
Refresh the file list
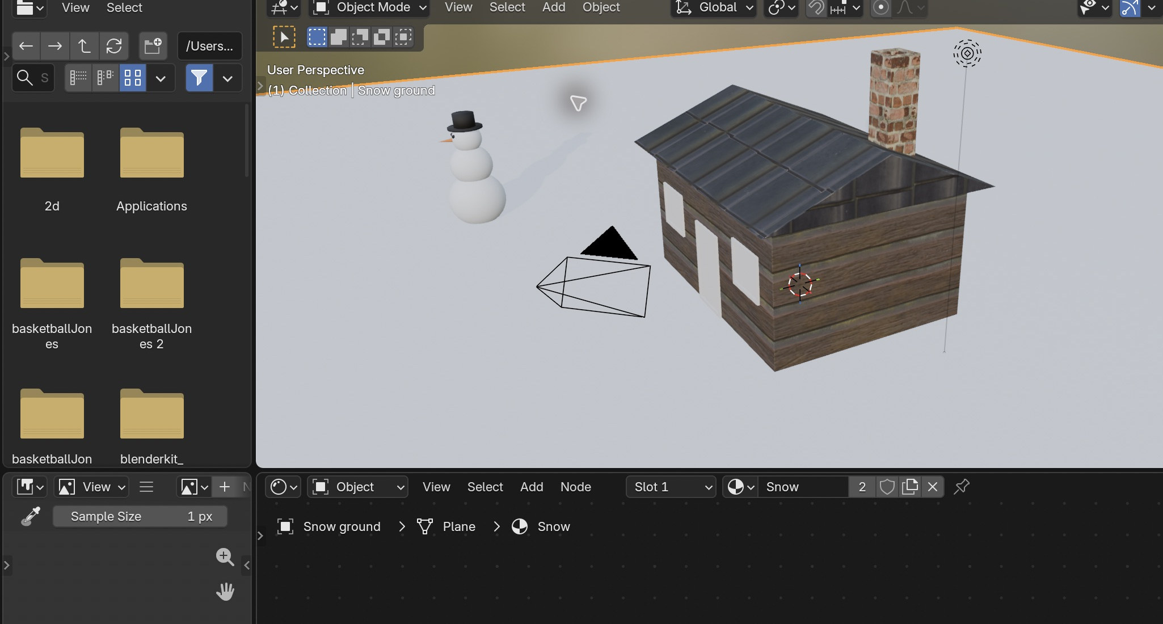[x=114, y=46]
